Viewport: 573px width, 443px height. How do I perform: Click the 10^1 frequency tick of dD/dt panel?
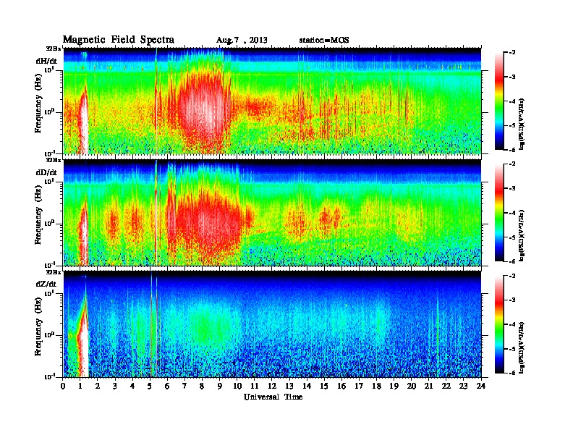tap(48, 181)
